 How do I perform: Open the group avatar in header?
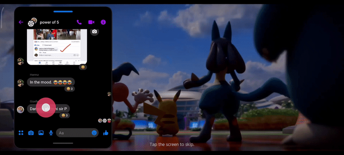[32, 22]
